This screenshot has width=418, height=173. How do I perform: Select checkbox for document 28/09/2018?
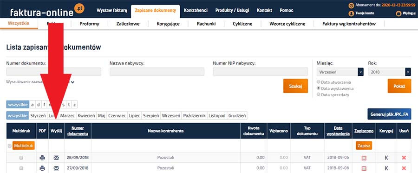[21, 158]
